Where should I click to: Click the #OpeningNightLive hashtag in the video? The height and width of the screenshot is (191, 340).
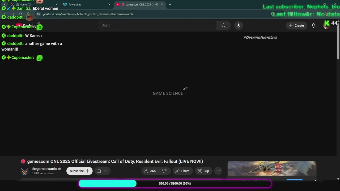click(260, 38)
